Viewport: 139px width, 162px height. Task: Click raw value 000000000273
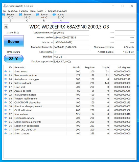tap(122, 102)
